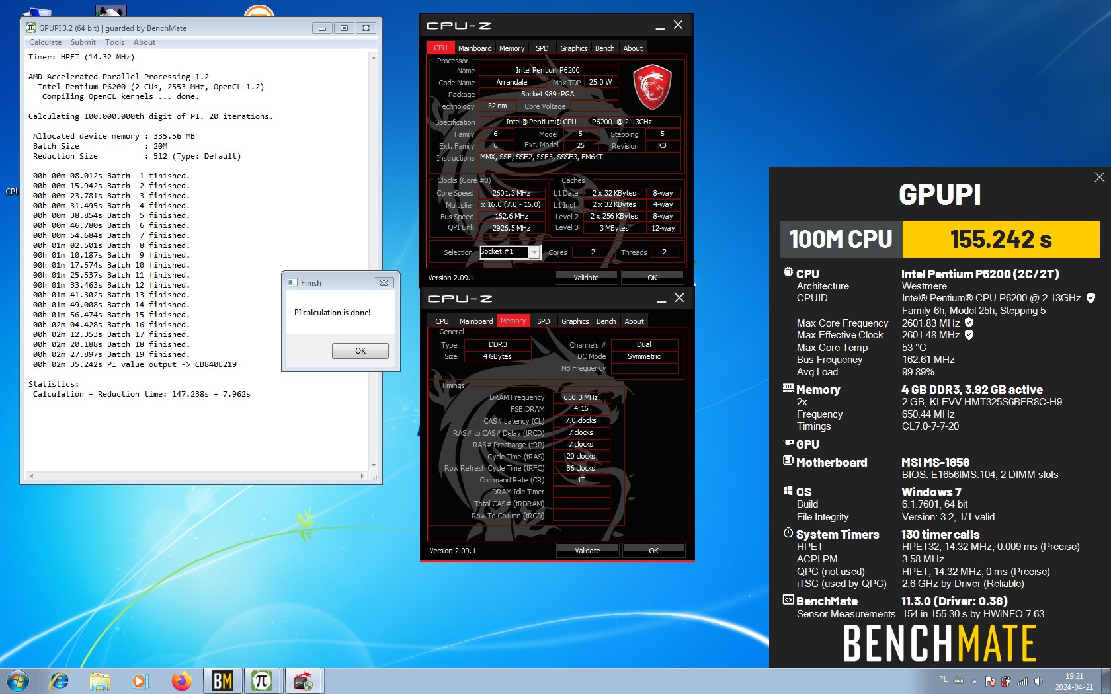1111x694 pixels.
Task: Switch to GPUPI pi taskbar button
Action: [262, 681]
